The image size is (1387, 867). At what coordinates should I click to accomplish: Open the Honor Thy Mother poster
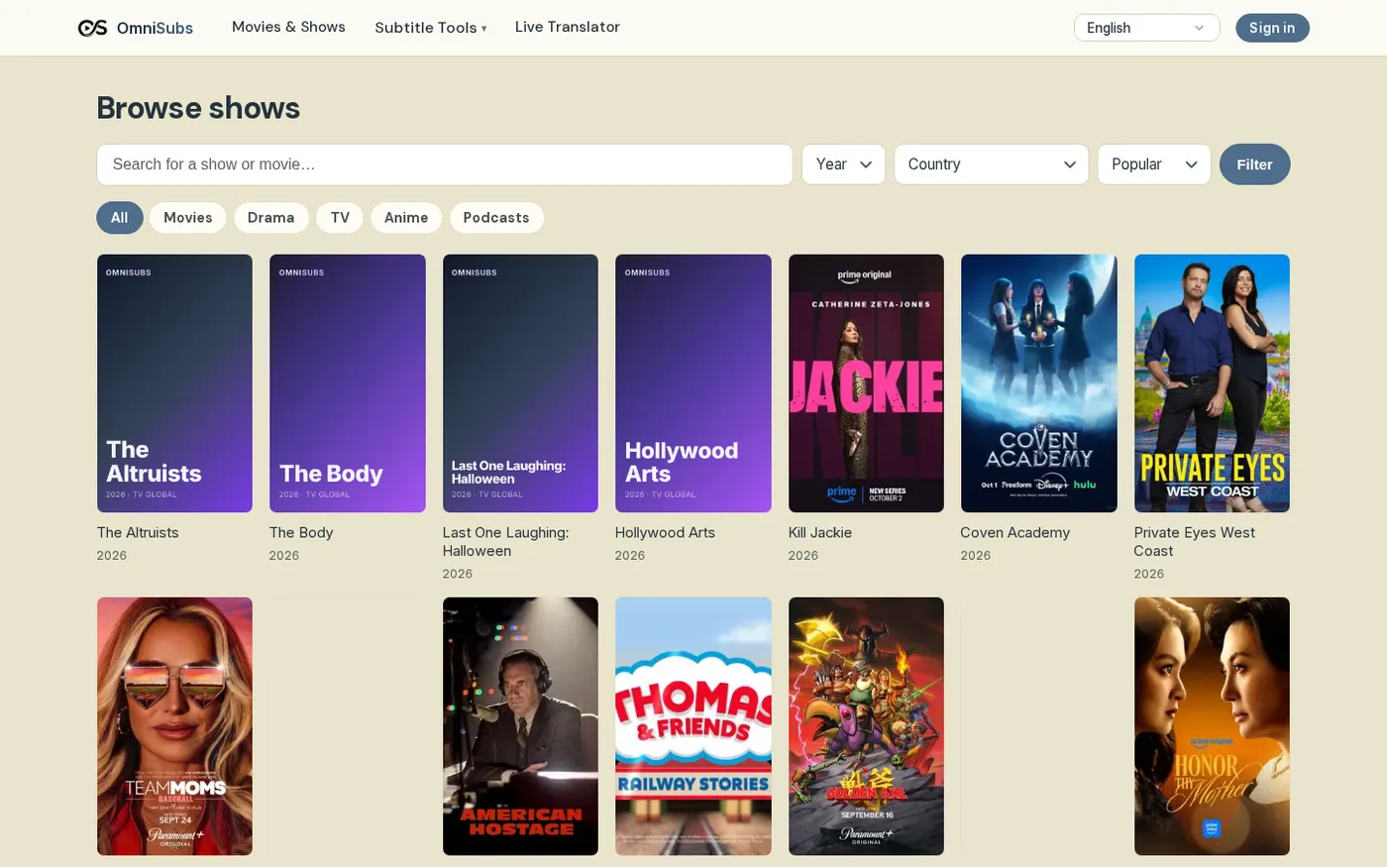coord(1212,726)
